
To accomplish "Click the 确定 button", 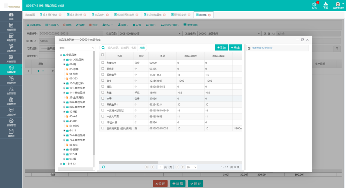I will 235,48.
